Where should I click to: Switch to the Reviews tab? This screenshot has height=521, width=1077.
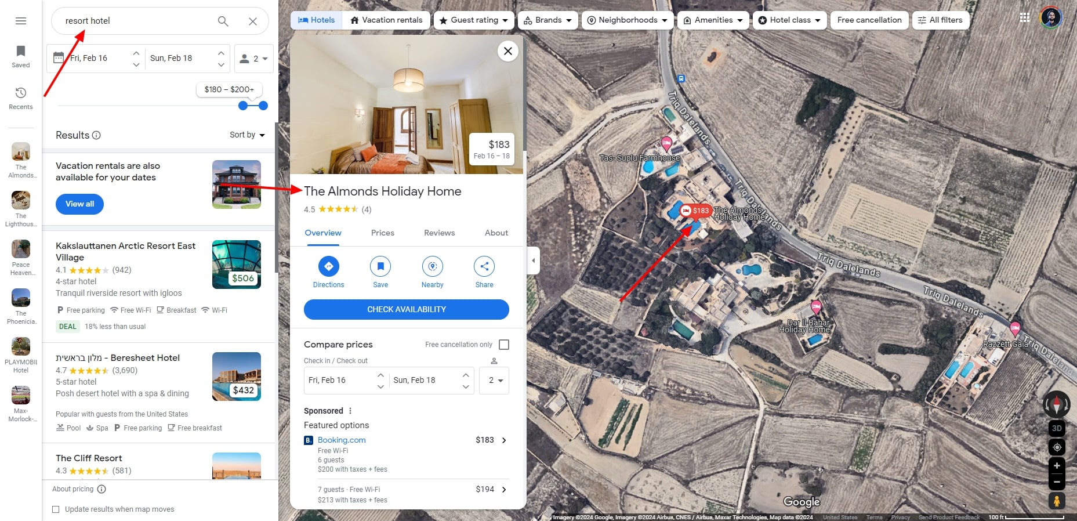tap(439, 233)
